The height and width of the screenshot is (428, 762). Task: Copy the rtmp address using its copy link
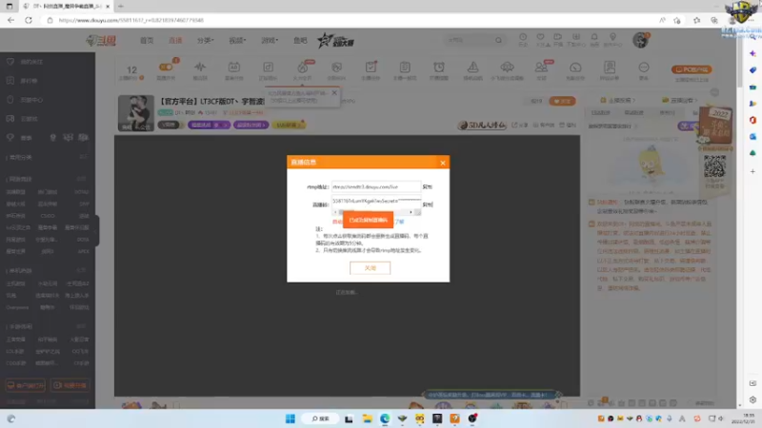click(x=427, y=186)
